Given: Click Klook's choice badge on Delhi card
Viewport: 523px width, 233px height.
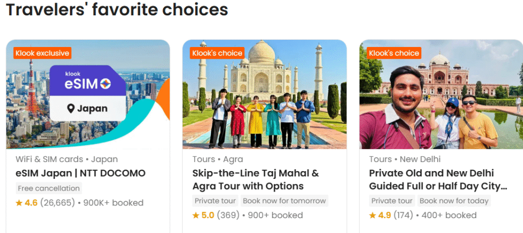Looking at the screenshot, I should (394, 53).
